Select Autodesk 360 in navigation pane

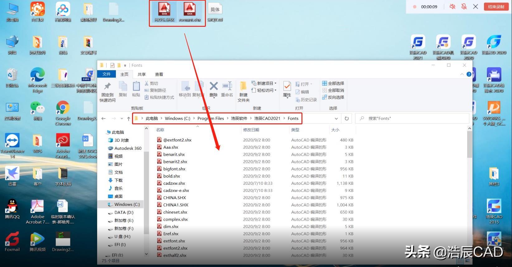pos(125,148)
